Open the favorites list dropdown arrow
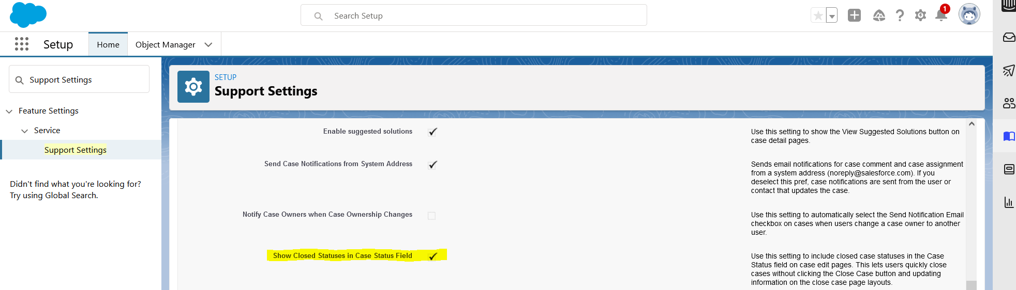This screenshot has height=290, width=1016. coord(832,15)
